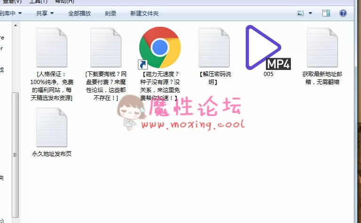The height and width of the screenshot is (223, 361).
Task: Open the 共享 dropdown
Action: (x=45, y=13)
